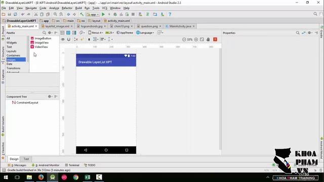Screen dimensions: 324x182
Task: Zoom in the design surface with plus icon
Action: click(x=196, y=39)
